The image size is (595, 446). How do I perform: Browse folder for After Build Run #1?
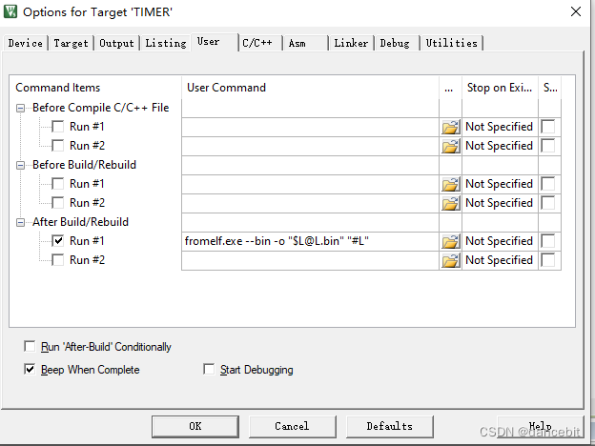(x=450, y=241)
